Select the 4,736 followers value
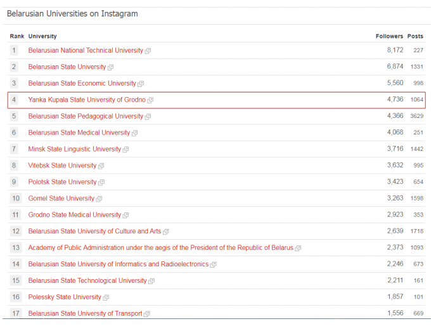 [395, 100]
